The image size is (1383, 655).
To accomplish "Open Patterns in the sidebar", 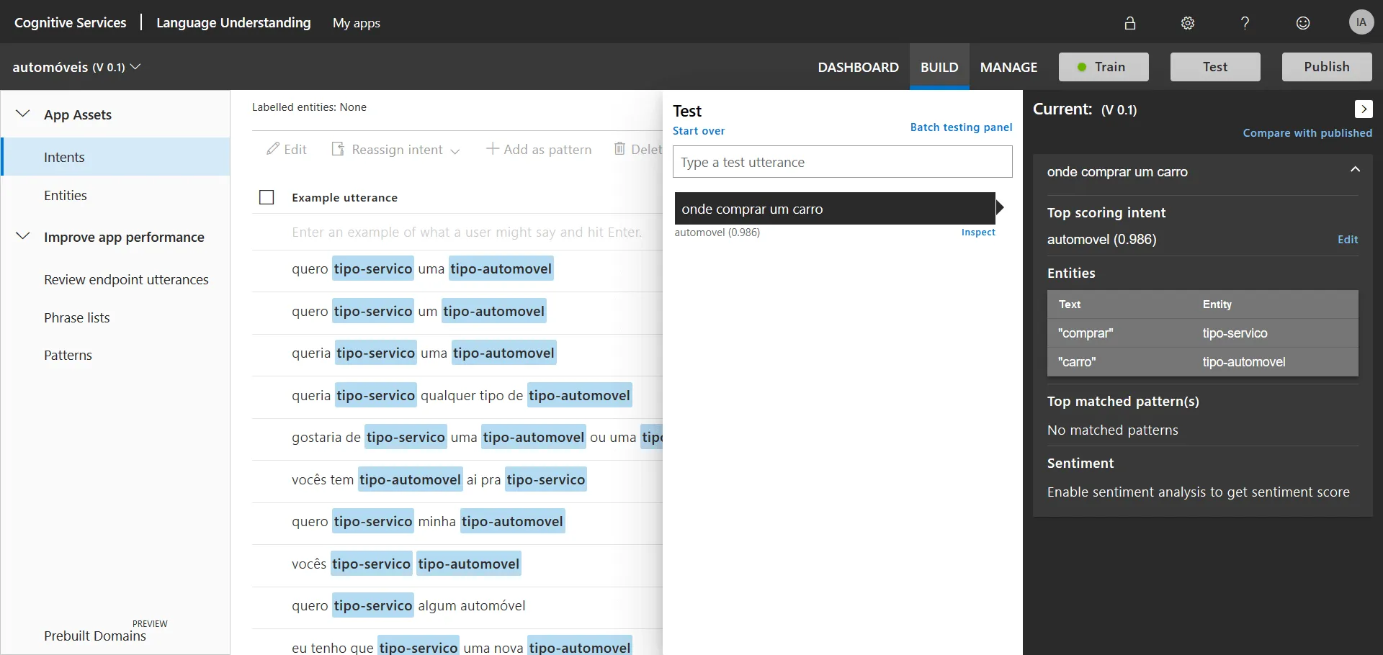I will pyautogui.click(x=68, y=355).
